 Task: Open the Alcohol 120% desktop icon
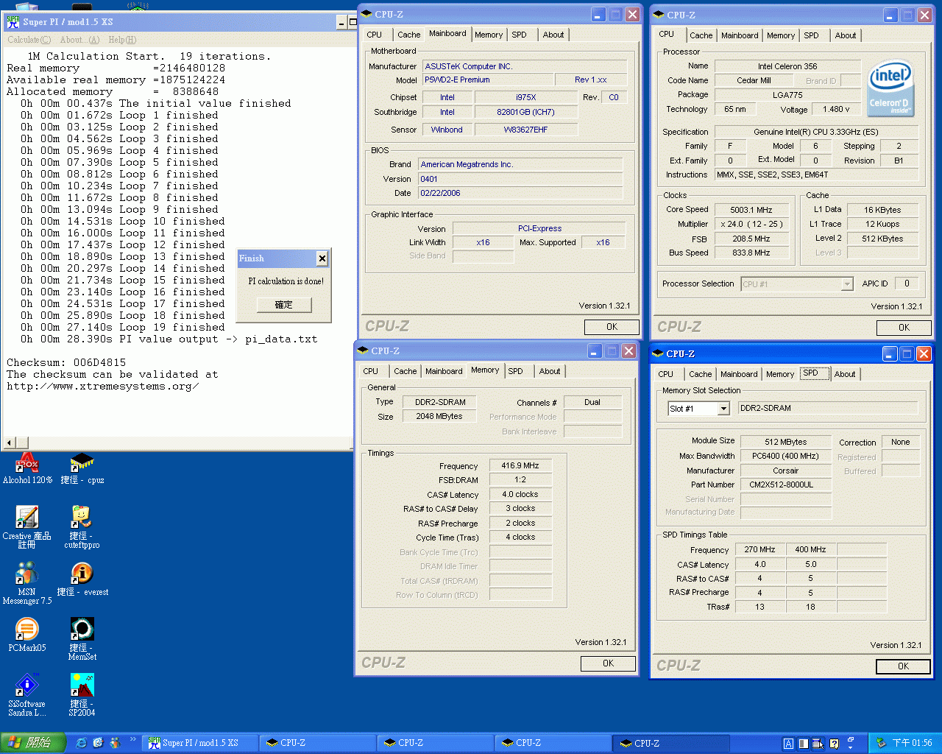(27, 468)
